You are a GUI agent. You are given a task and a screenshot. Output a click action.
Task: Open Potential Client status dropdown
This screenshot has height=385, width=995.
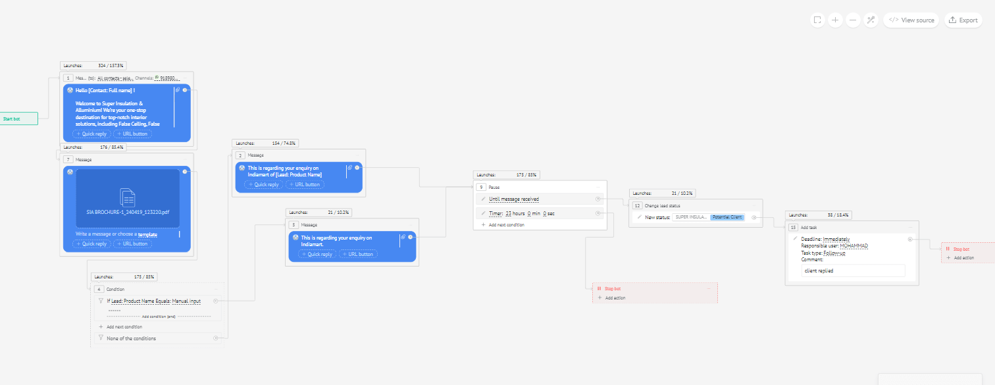727,217
